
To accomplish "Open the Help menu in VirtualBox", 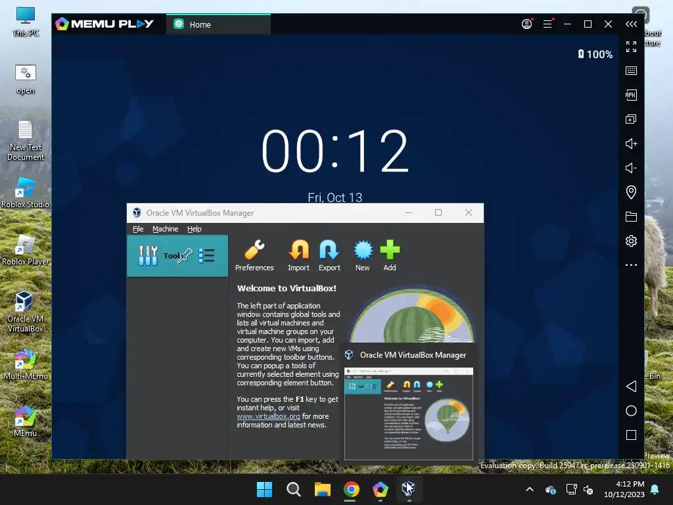I will pyautogui.click(x=194, y=229).
